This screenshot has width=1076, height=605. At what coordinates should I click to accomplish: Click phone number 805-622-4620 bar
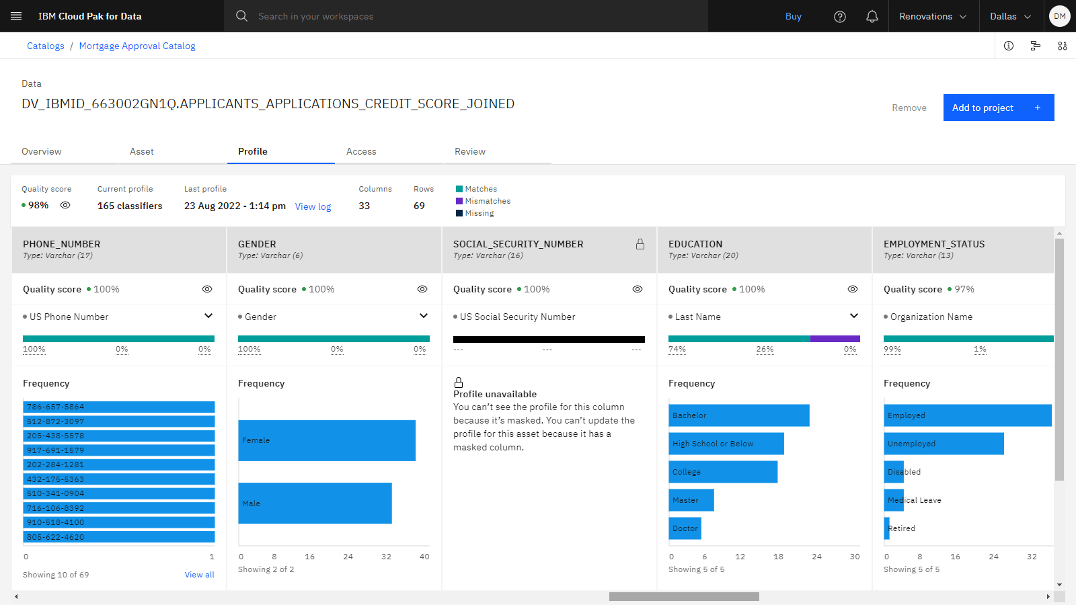(119, 537)
